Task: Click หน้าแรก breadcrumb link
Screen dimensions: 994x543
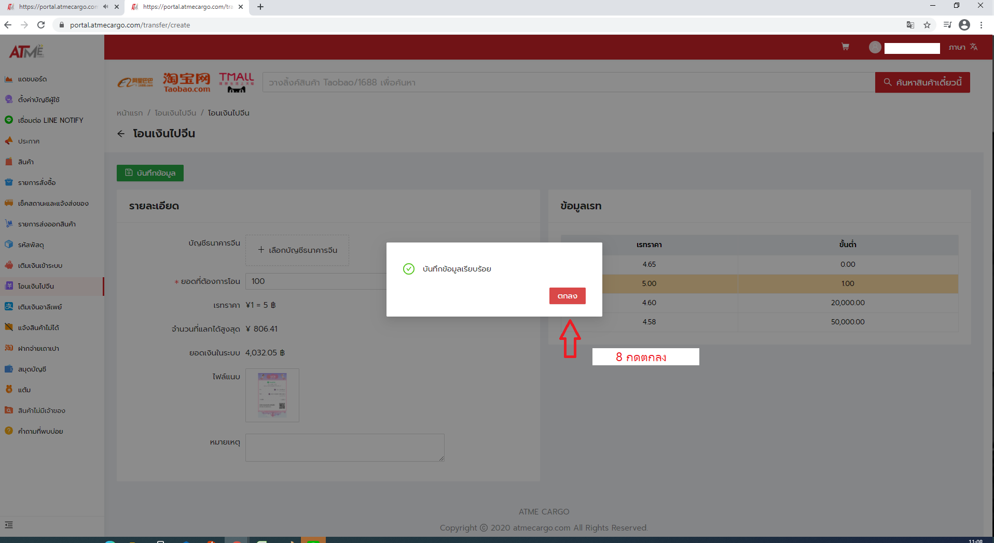Action: [x=130, y=113]
